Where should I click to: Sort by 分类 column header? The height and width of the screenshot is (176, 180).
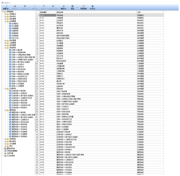coord(150,12)
